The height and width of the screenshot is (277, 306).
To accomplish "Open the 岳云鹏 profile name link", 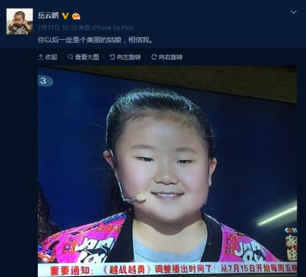I will pyautogui.click(x=48, y=15).
